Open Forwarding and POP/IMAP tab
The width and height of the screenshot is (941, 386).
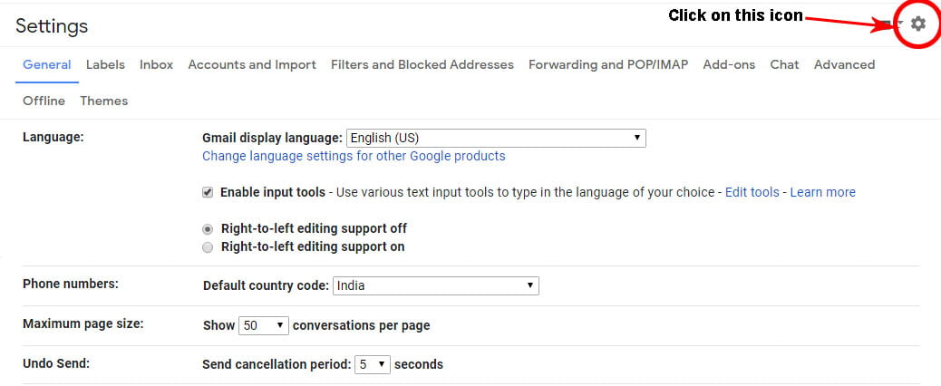608,64
